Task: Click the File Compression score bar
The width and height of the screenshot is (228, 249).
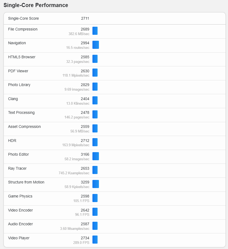Action: (x=95, y=31)
